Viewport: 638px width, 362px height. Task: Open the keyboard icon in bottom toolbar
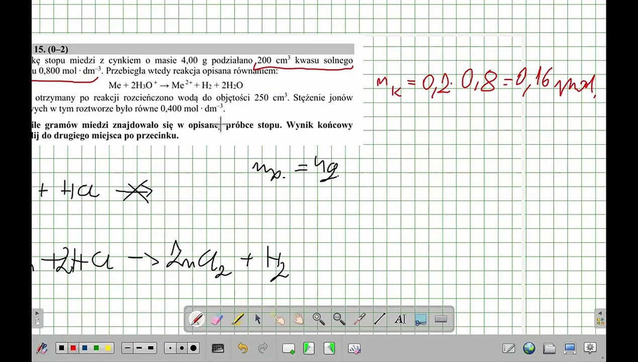pyautogui.click(x=218, y=348)
